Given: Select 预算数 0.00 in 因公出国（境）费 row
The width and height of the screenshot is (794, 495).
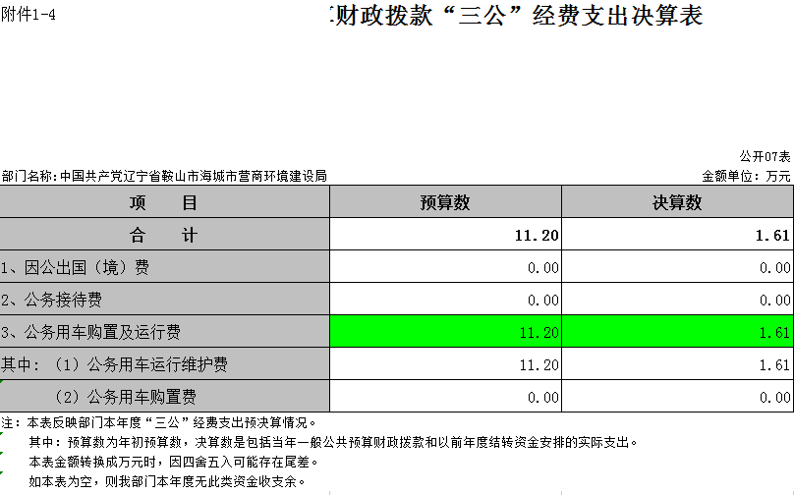Looking at the screenshot, I should [x=445, y=267].
